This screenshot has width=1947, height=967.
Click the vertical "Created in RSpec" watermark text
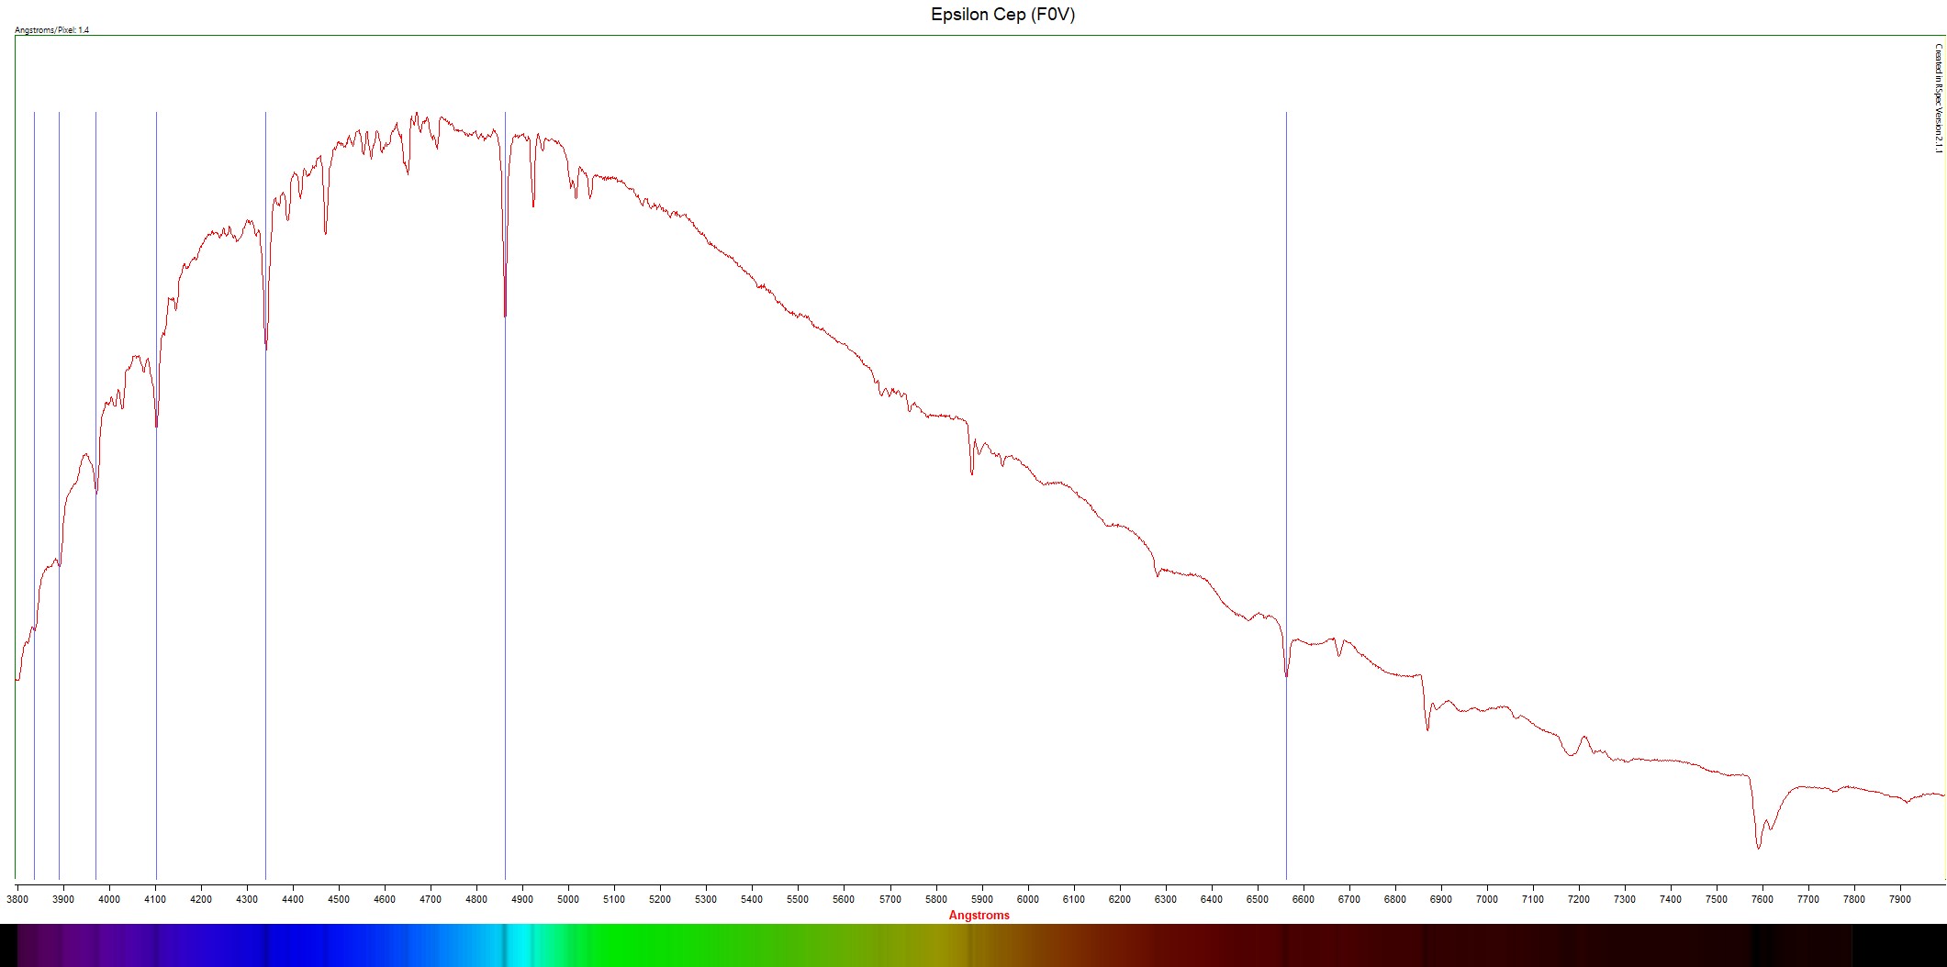click(x=1939, y=98)
